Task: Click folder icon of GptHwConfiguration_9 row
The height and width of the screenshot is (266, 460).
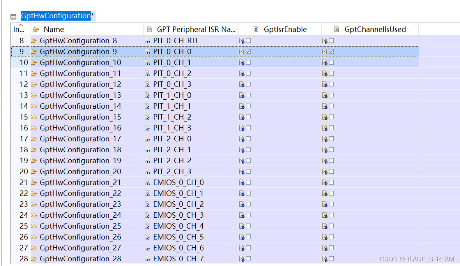Action: [34, 51]
